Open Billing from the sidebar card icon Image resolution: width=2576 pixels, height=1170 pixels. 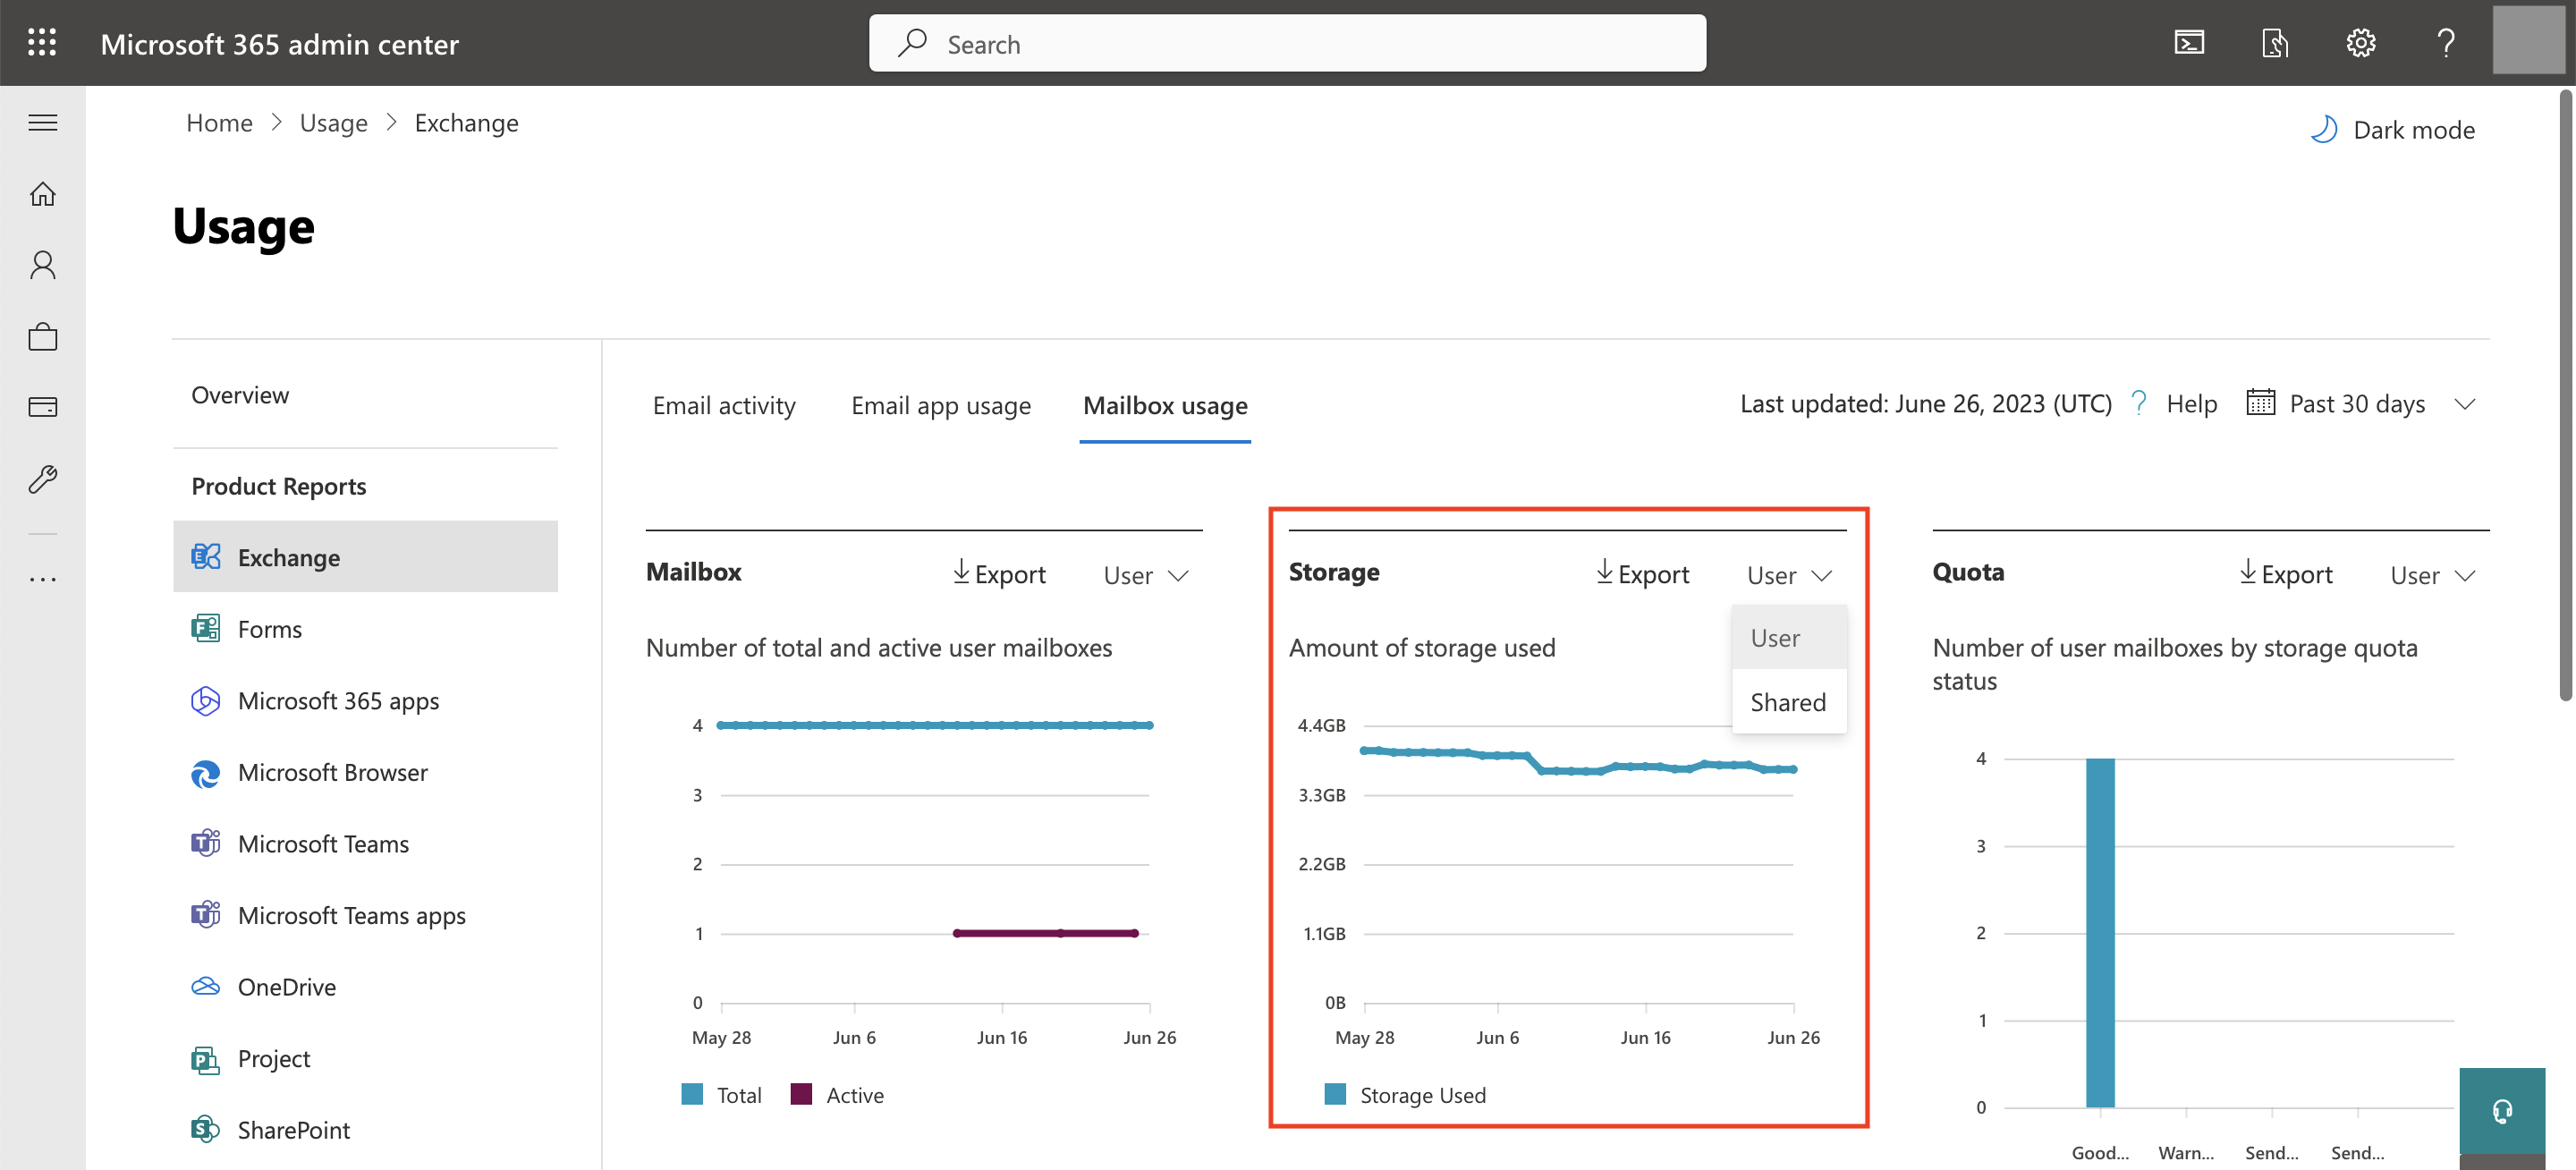(42, 407)
